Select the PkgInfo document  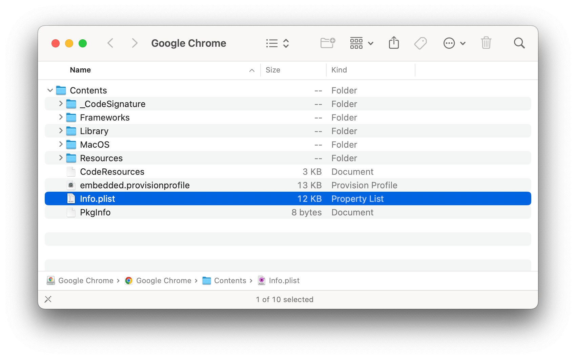pyautogui.click(x=95, y=212)
